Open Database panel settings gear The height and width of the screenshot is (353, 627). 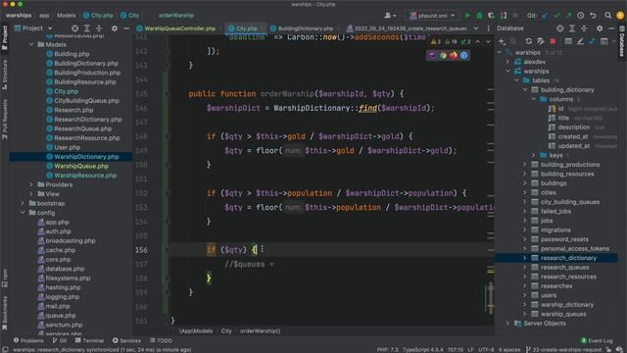pos(600,28)
